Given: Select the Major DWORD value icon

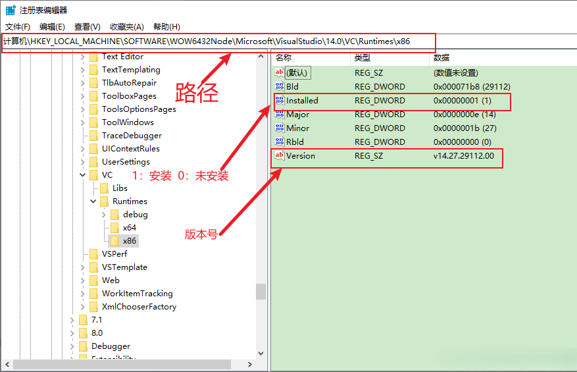Looking at the screenshot, I should (280, 114).
